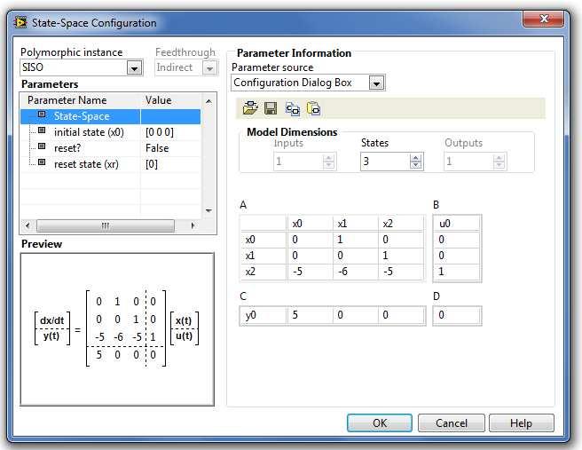
Task: Click the horizontal scroll left arrow
Action: tap(28, 225)
